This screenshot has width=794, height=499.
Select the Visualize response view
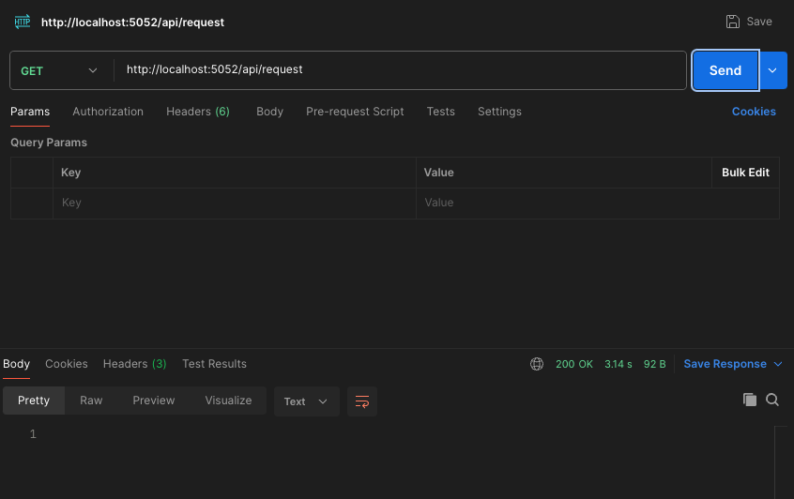228,401
